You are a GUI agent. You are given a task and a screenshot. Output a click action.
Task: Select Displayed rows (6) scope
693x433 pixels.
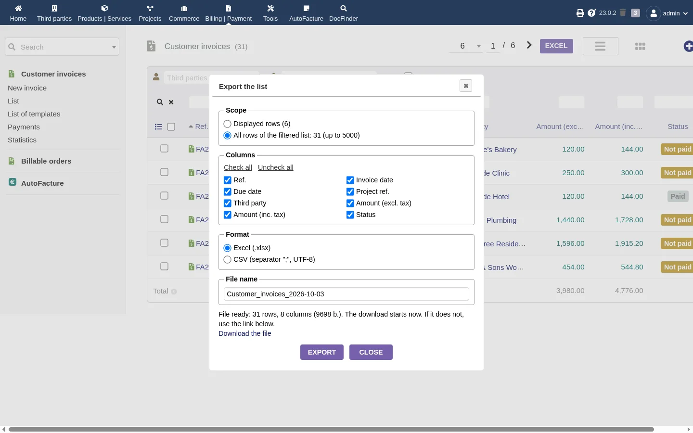point(228,124)
